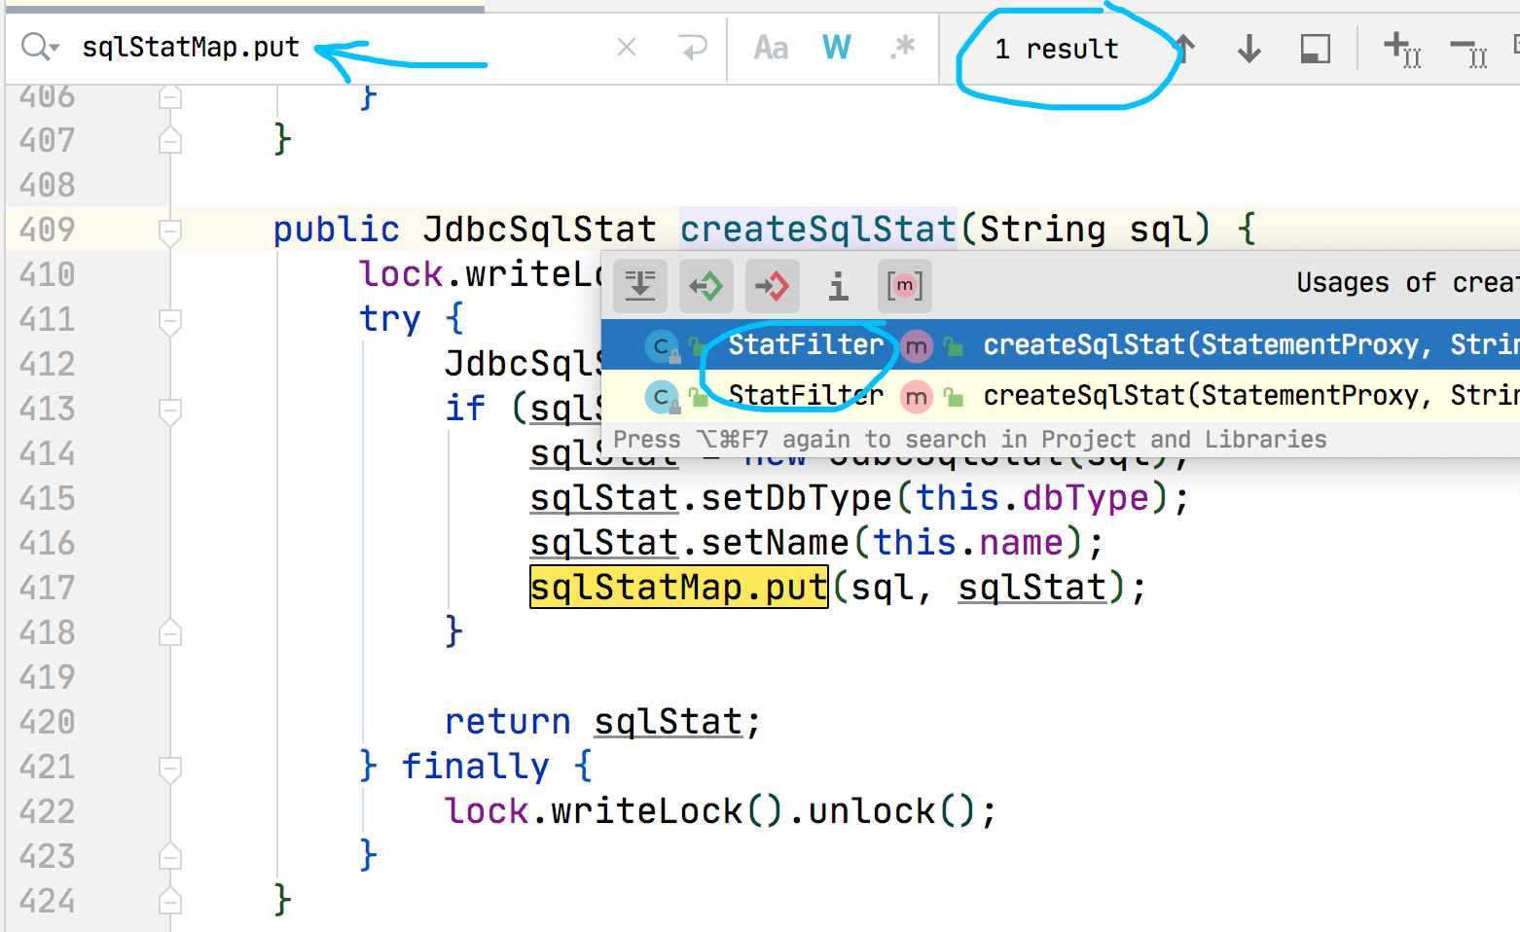Toggle write access filter in usages popup
The height and width of the screenshot is (932, 1520).
[x=773, y=286]
